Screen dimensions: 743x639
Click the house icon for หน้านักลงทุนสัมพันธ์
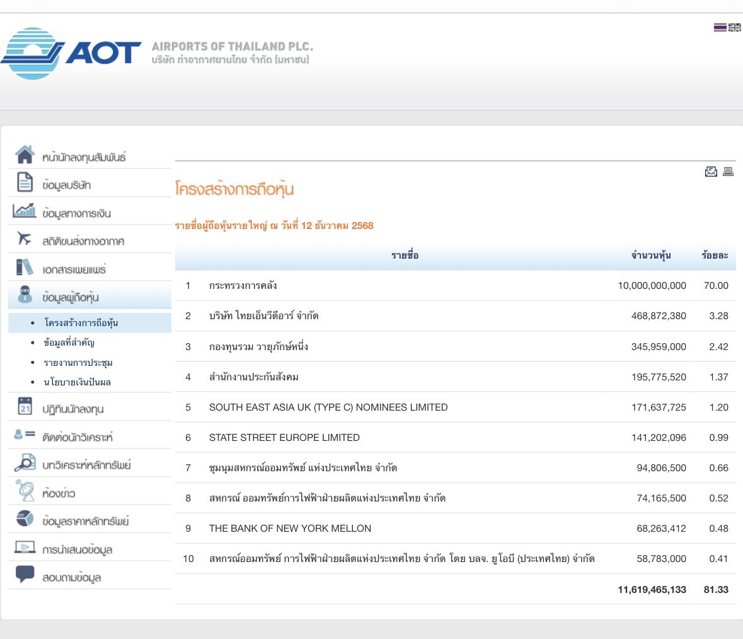pyautogui.click(x=25, y=155)
